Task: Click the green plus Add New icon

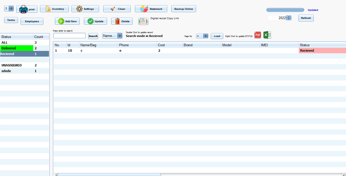Action: pos(61,21)
